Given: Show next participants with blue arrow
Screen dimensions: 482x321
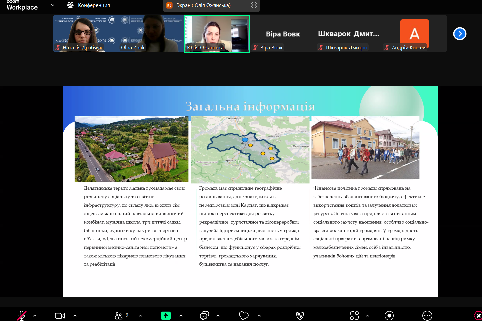Looking at the screenshot, I should point(460,34).
